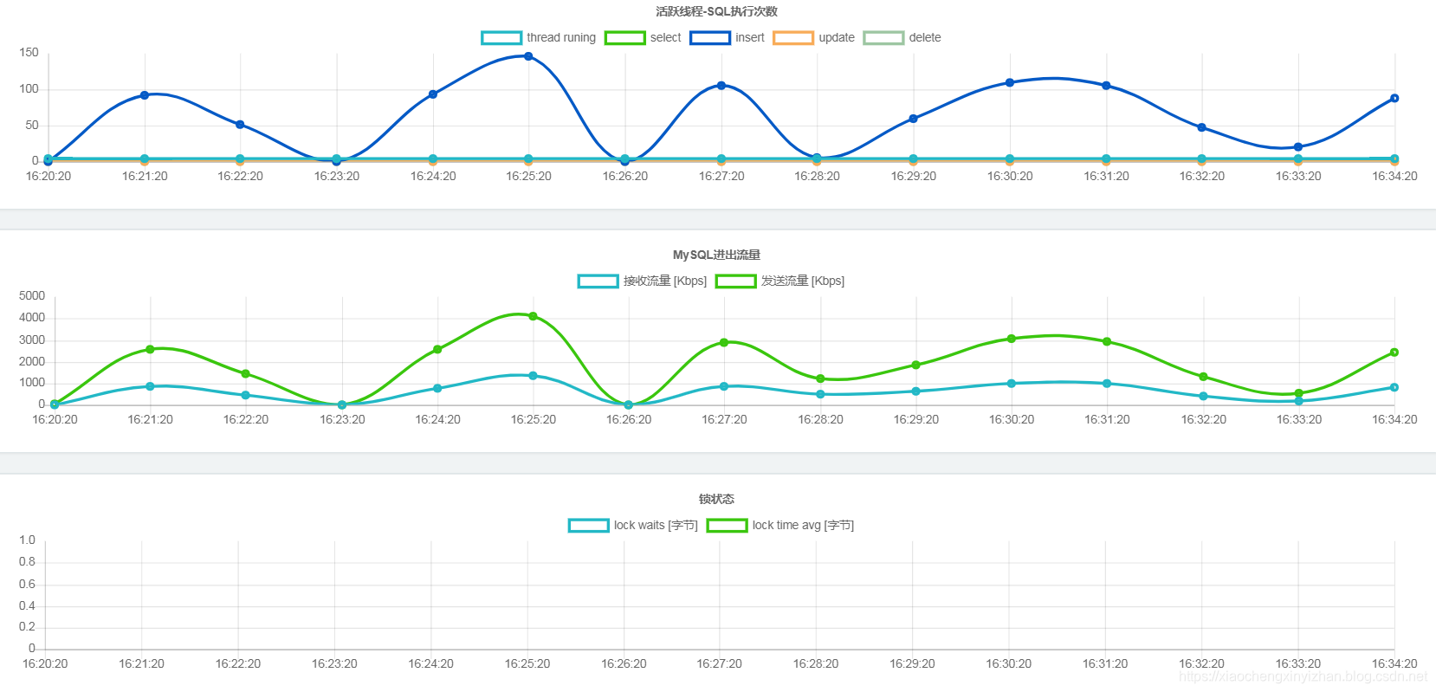Click 发送流量 point at 16:28:20
The image size is (1436, 692).
(x=820, y=378)
